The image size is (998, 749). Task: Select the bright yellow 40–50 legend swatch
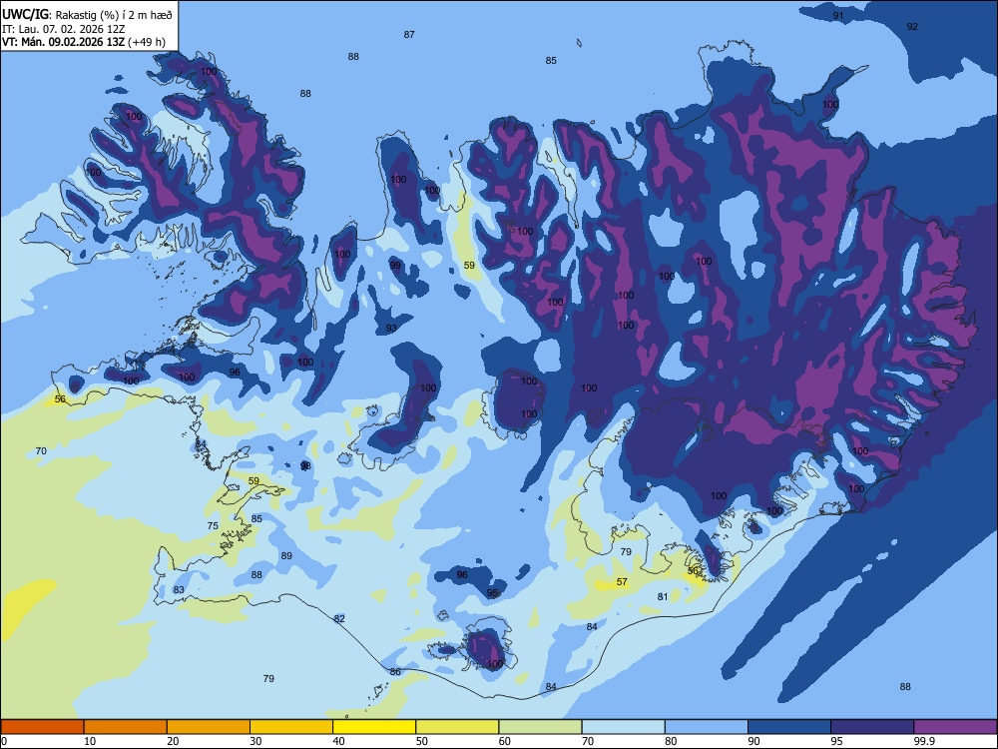374,727
